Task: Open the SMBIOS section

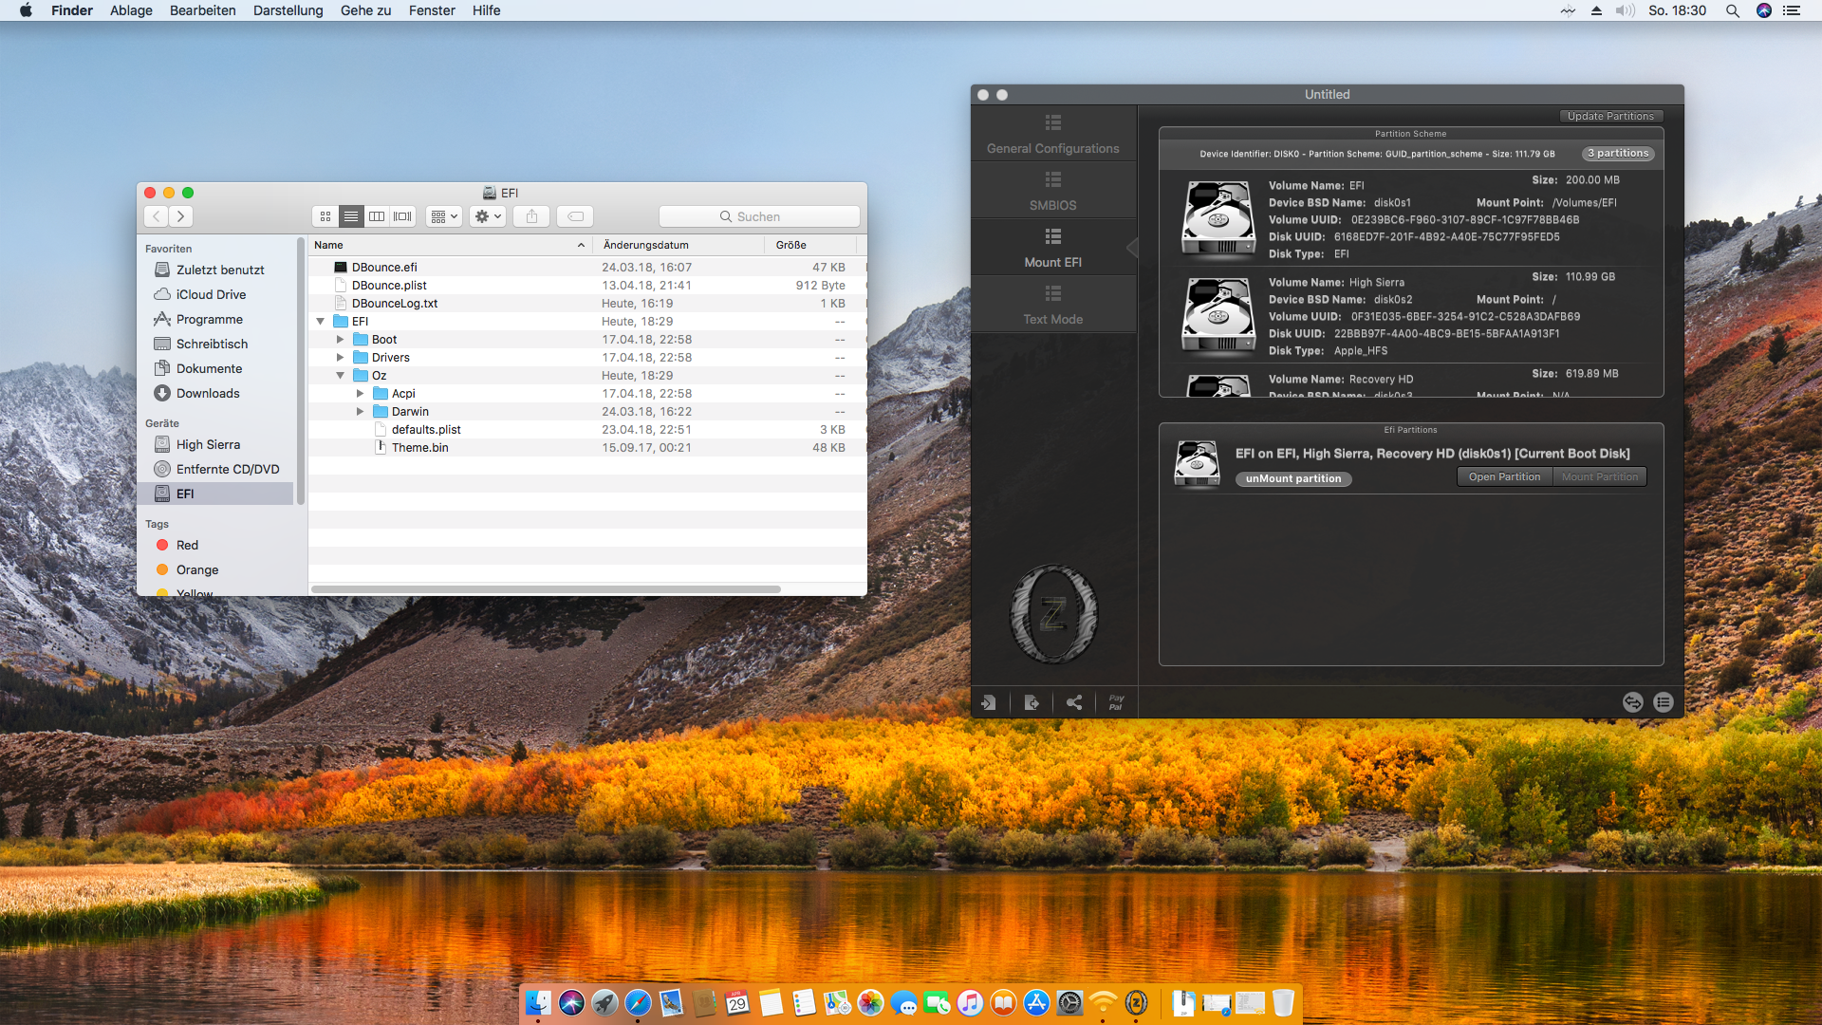Action: (1052, 191)
